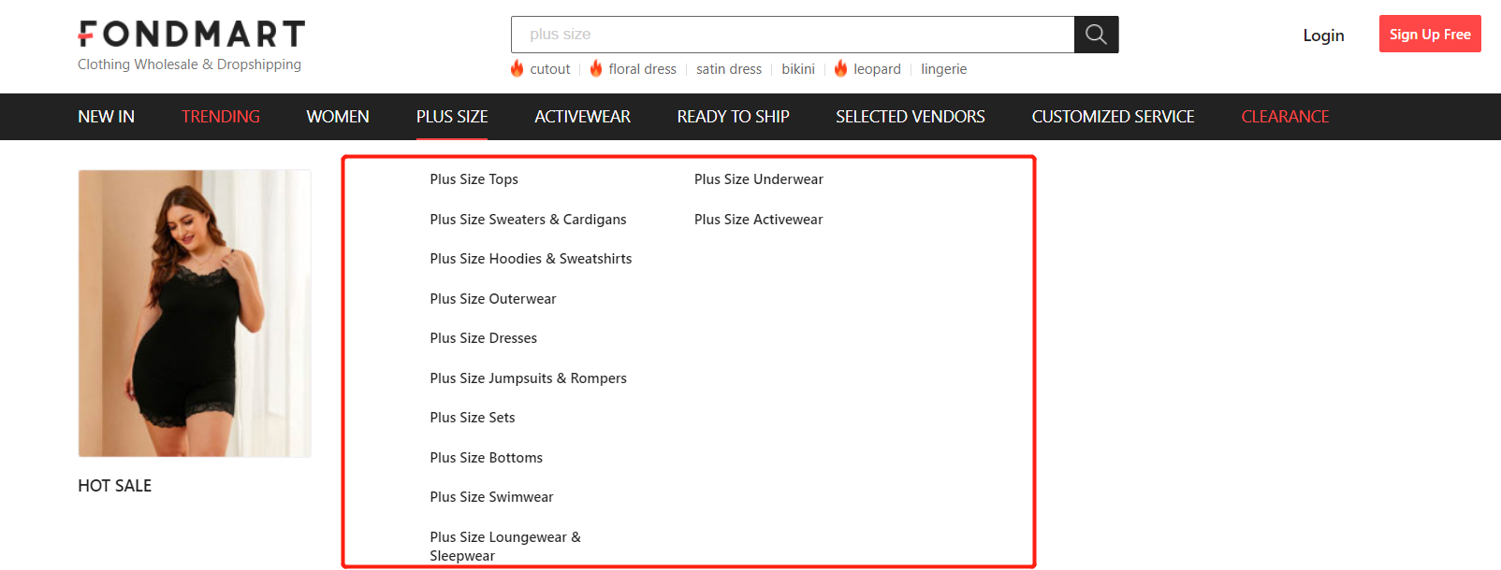Click the search box with plus size placeholder

tap(792, 35)
